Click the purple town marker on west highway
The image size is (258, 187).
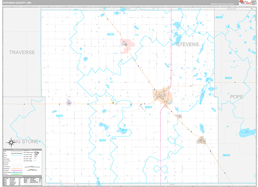(69, 102)
